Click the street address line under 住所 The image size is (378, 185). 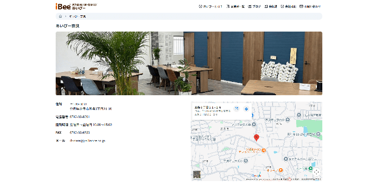pos(91,109)
